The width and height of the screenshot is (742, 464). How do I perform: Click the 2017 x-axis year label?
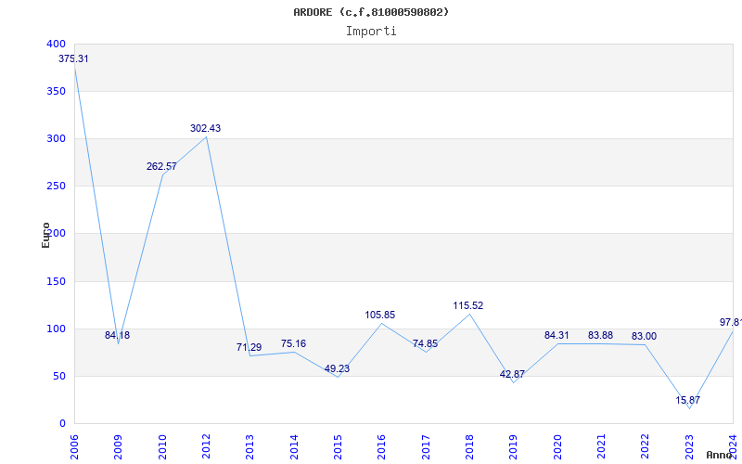(x=426, y=447)
